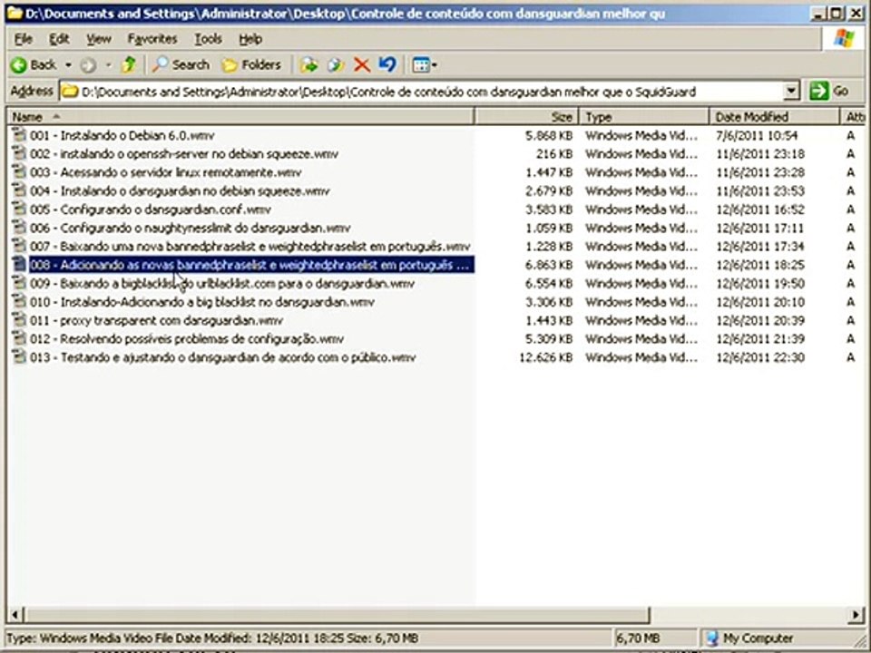Click icon of 012 - Resolvendo possíveis problemas file

19,338
